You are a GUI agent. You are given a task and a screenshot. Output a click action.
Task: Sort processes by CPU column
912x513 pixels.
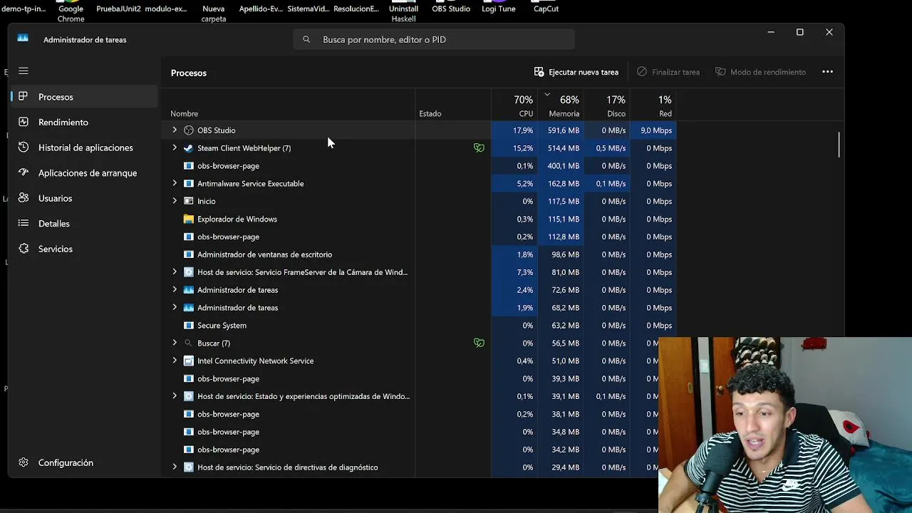(514, 105)
